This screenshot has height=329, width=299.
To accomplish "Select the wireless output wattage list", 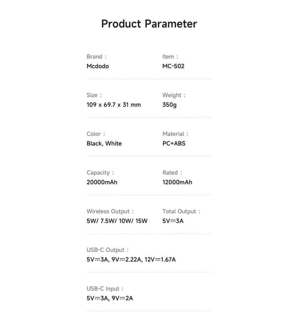I will pyautogui.click(x=117, y=221).
